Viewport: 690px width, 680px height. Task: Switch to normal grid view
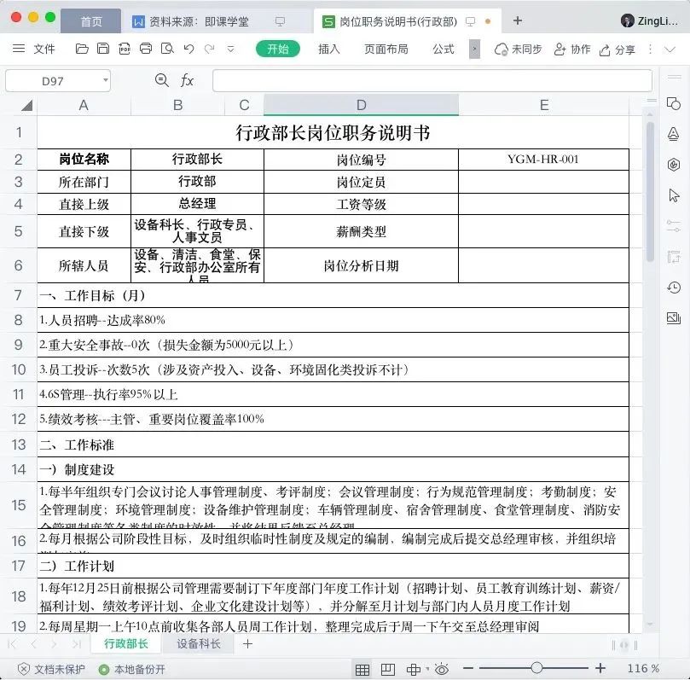click(x=362, y=670)
